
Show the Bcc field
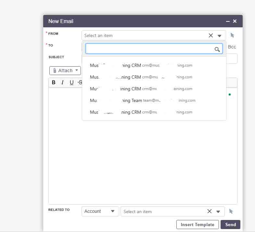(232, 47)
